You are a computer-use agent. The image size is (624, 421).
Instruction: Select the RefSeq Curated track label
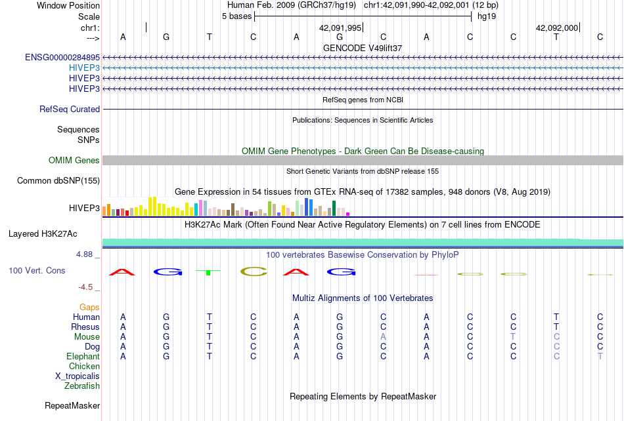tap(70, 110)
